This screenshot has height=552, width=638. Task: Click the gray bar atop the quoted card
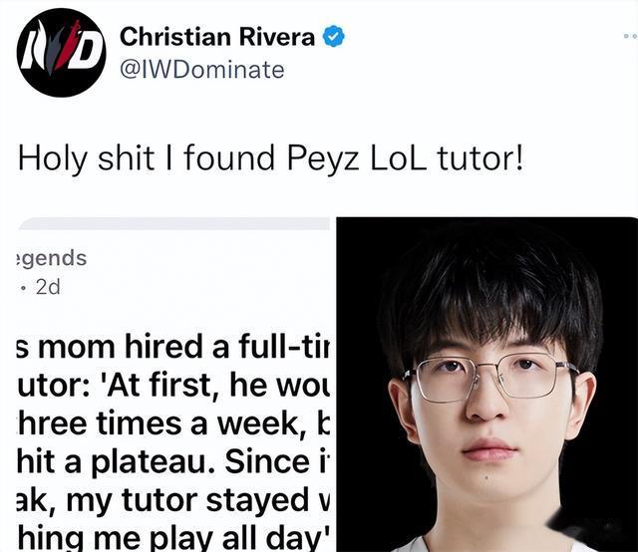(173, 224)
